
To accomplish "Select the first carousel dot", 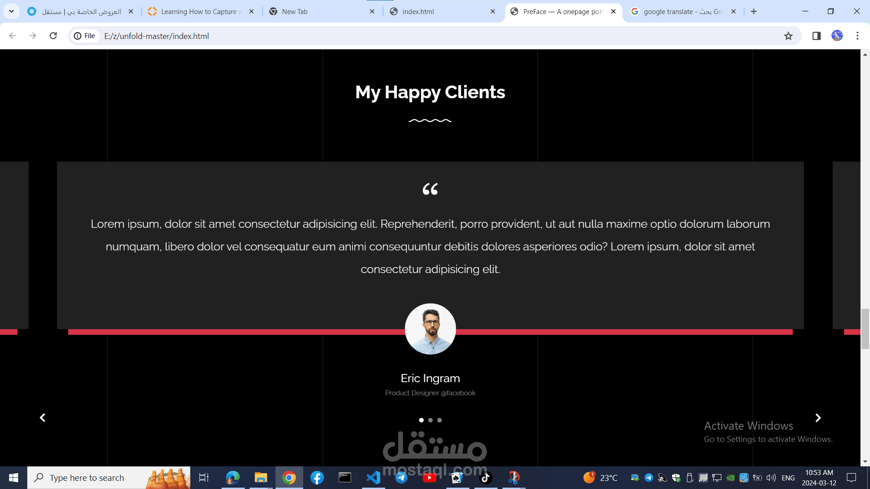I will click(x=421, y=420).
